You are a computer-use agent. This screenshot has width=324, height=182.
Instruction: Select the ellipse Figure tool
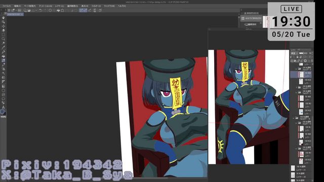(x=4, y=90)
